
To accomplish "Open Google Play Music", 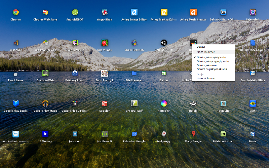I will point(45,103).
